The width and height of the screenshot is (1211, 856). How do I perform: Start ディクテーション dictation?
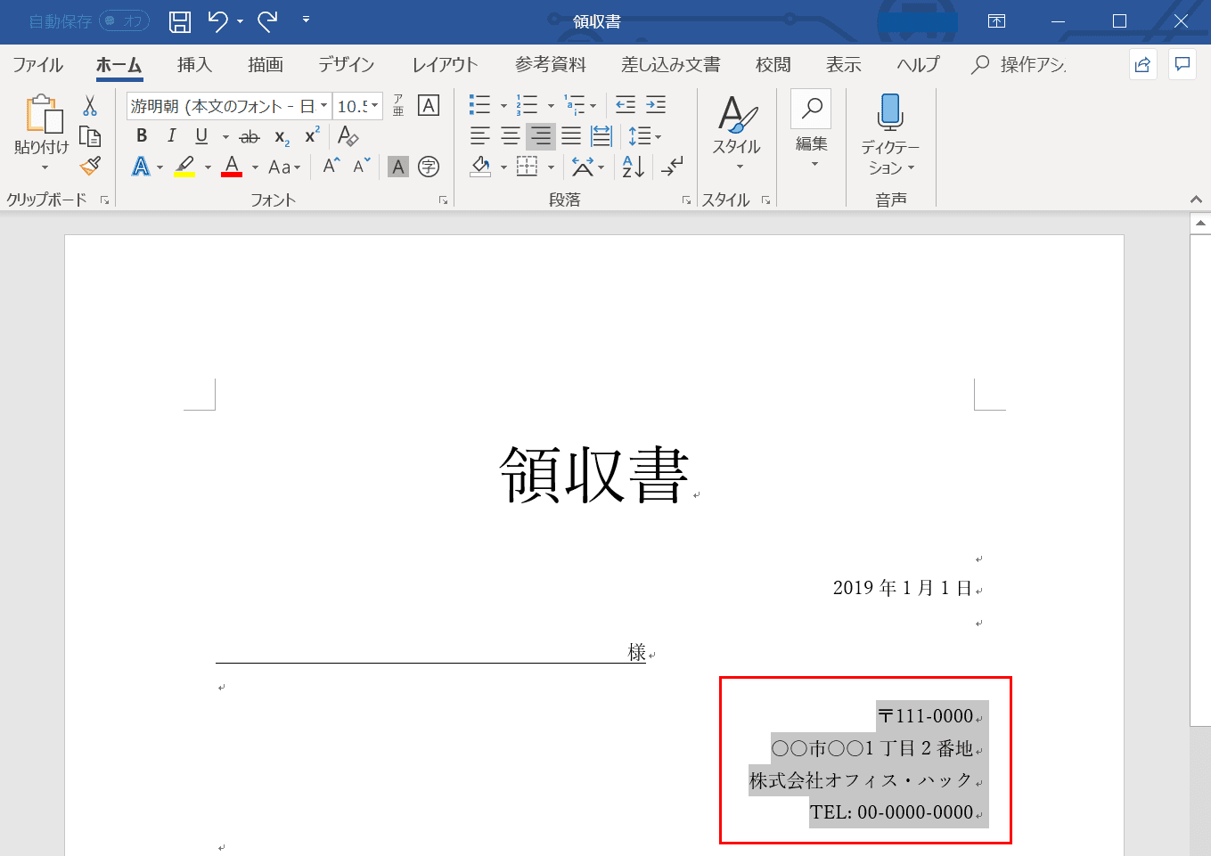point(890,134)
